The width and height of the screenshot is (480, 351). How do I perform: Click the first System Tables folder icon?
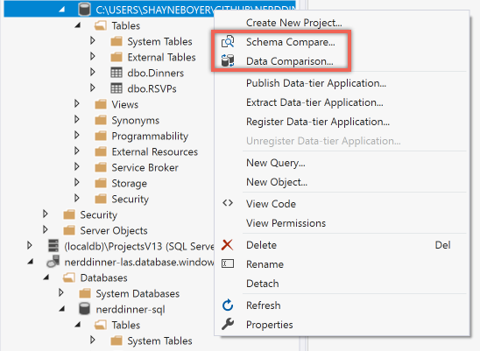pyautogui.click(x=116, y=41)
